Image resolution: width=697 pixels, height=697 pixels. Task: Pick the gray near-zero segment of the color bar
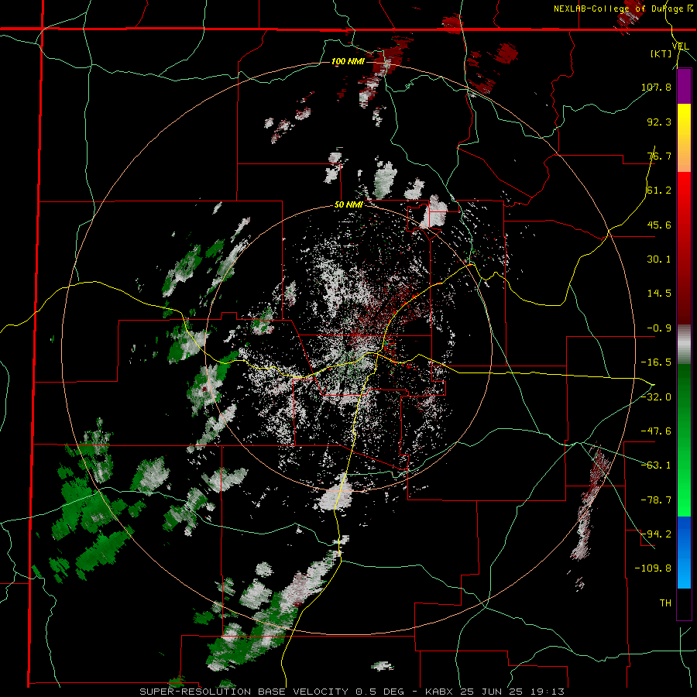(x=684, y=345)
